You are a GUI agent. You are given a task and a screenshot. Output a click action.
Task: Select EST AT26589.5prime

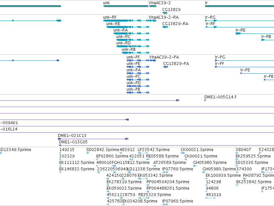(x=155, y=166)
